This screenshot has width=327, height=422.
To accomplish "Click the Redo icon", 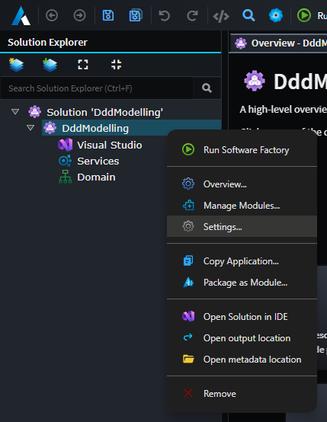I will [x=192, y=15].
